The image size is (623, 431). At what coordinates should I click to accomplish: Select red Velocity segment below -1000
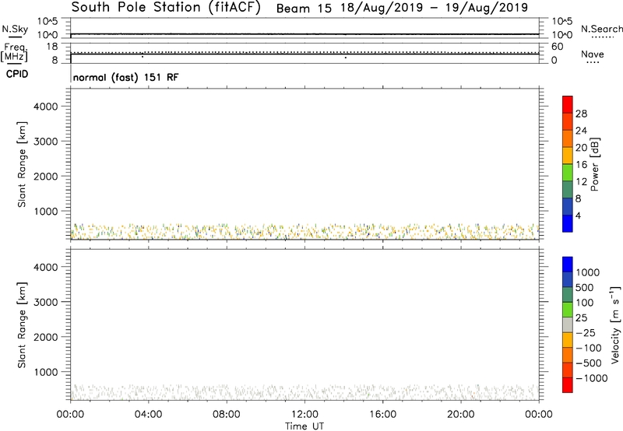(x=568, y=385)
